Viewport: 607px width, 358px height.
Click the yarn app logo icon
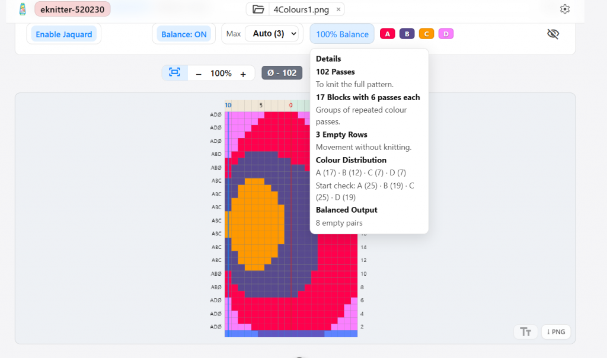coord(23,9)
